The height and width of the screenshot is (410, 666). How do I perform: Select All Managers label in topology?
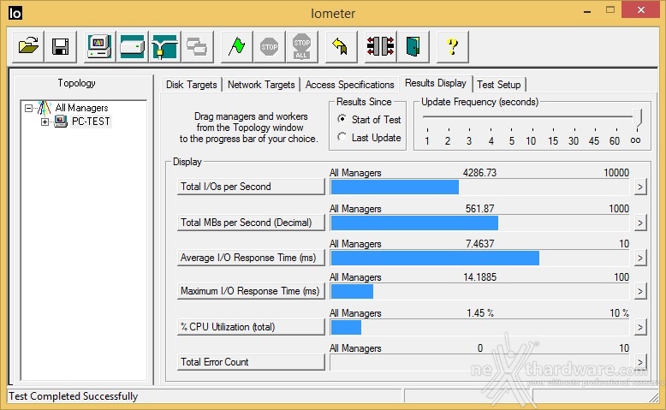pos(81,108)
